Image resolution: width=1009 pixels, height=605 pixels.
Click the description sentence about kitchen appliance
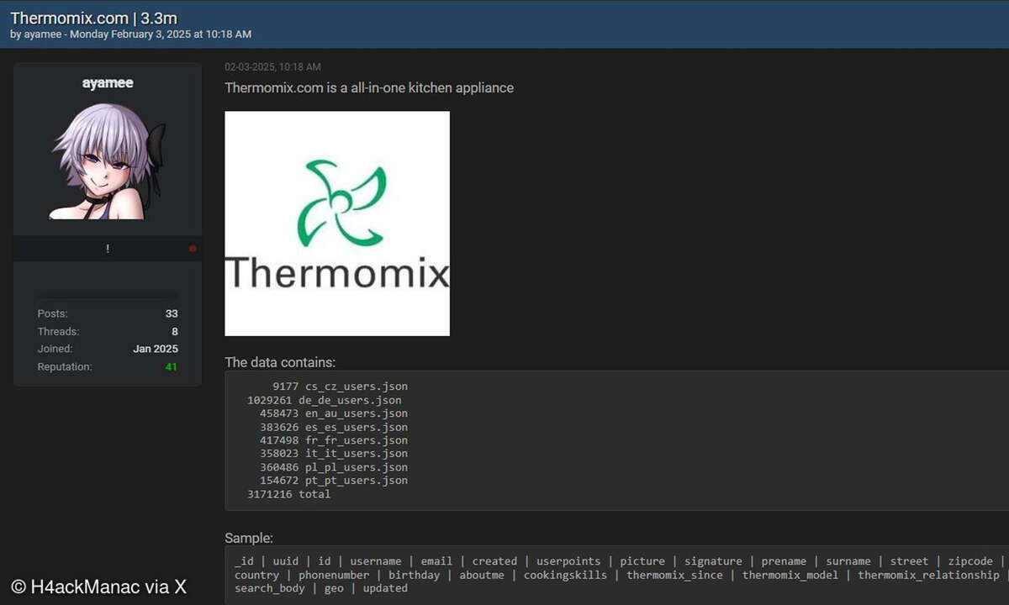tap(369, 87)
